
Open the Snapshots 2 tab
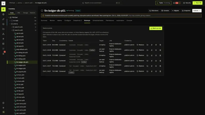77,20
